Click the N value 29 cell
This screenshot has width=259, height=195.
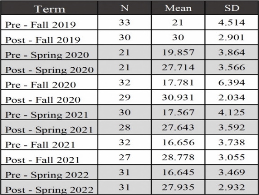125,97
